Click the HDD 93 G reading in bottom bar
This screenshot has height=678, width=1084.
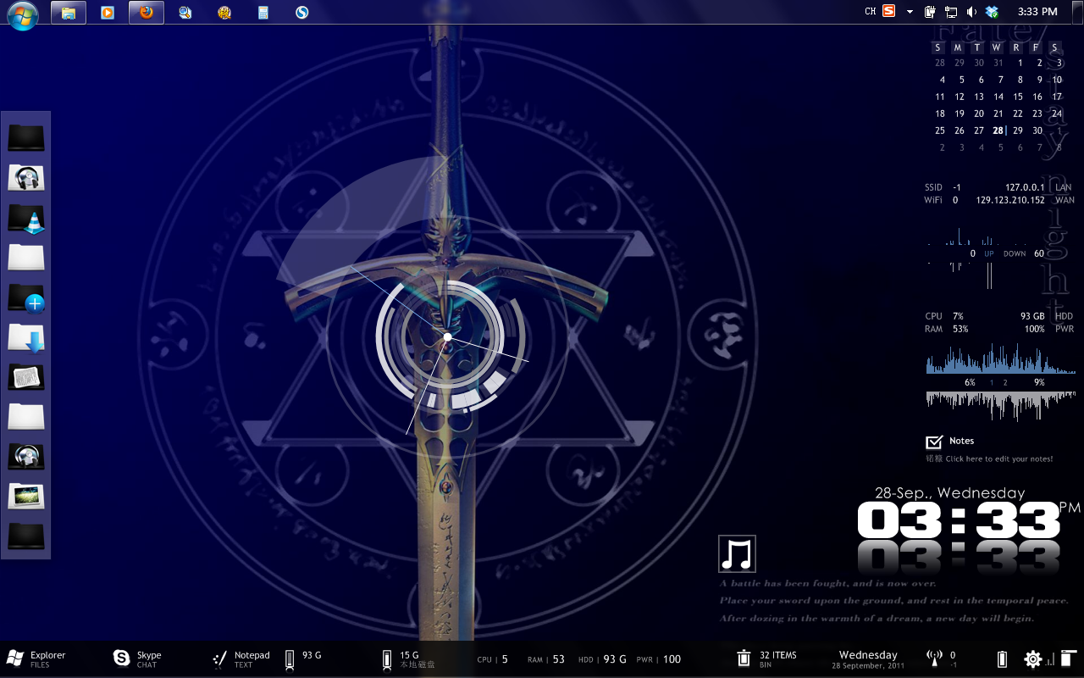[603, 659]
